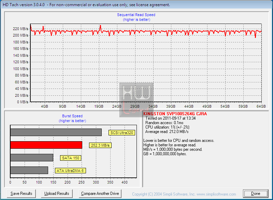Click the "Random access: 0.1ms" result

coord(164,123)
